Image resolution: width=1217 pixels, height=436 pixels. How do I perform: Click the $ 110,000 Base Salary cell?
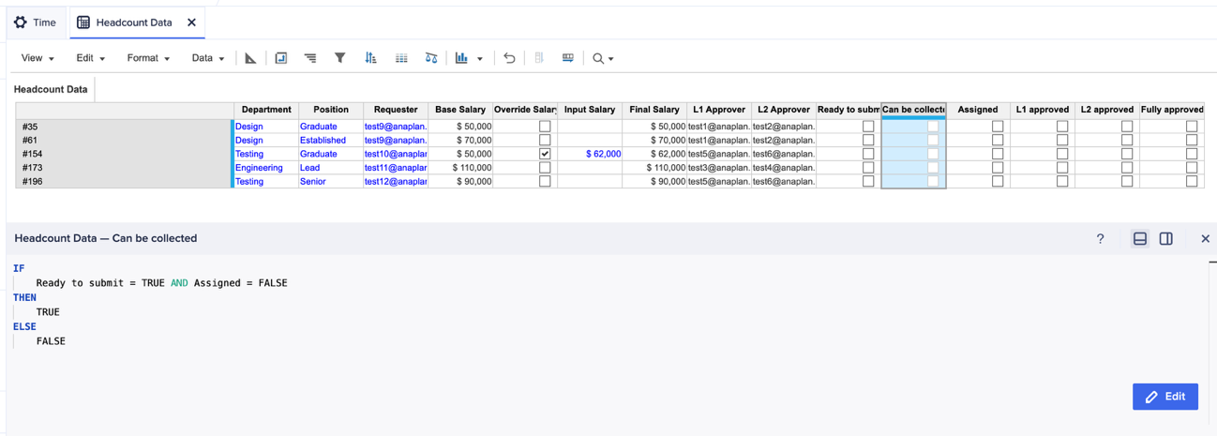pyautogui.click(x=460, y=168)
